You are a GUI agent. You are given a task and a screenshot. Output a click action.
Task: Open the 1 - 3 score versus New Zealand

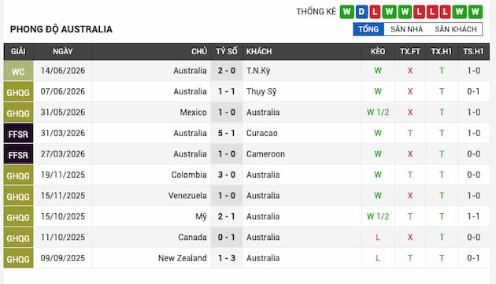[227, 258]
